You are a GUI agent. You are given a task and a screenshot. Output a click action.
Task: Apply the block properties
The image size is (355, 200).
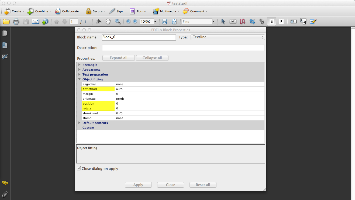click(x=138, y=185)
